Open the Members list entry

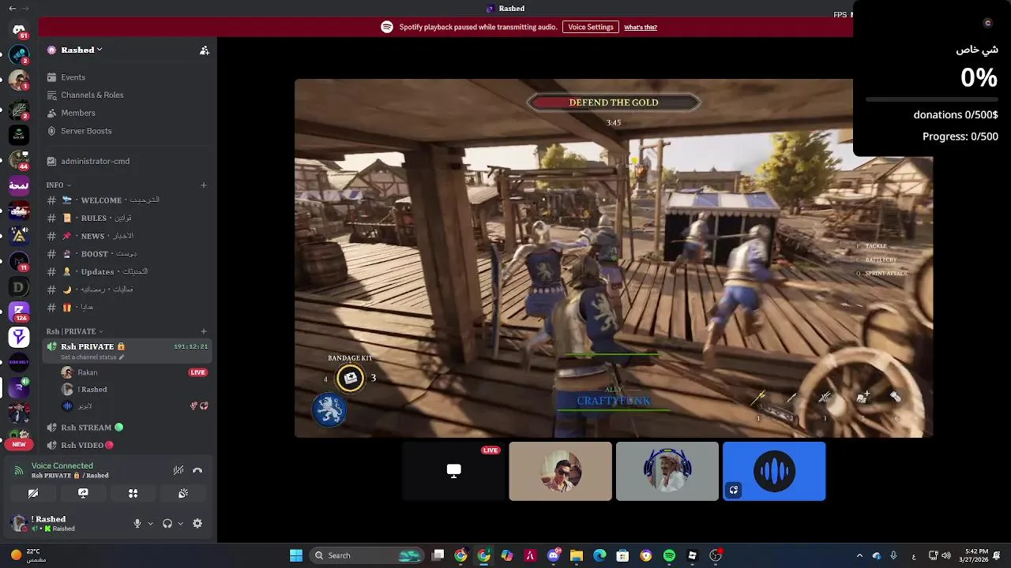pyautogui.click(x=128, y=113)
